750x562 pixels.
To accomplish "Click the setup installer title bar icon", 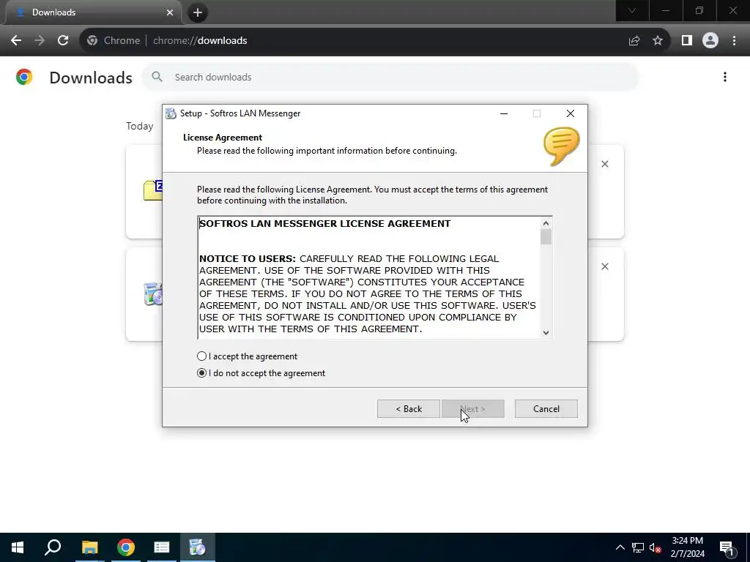I will 171,113.
